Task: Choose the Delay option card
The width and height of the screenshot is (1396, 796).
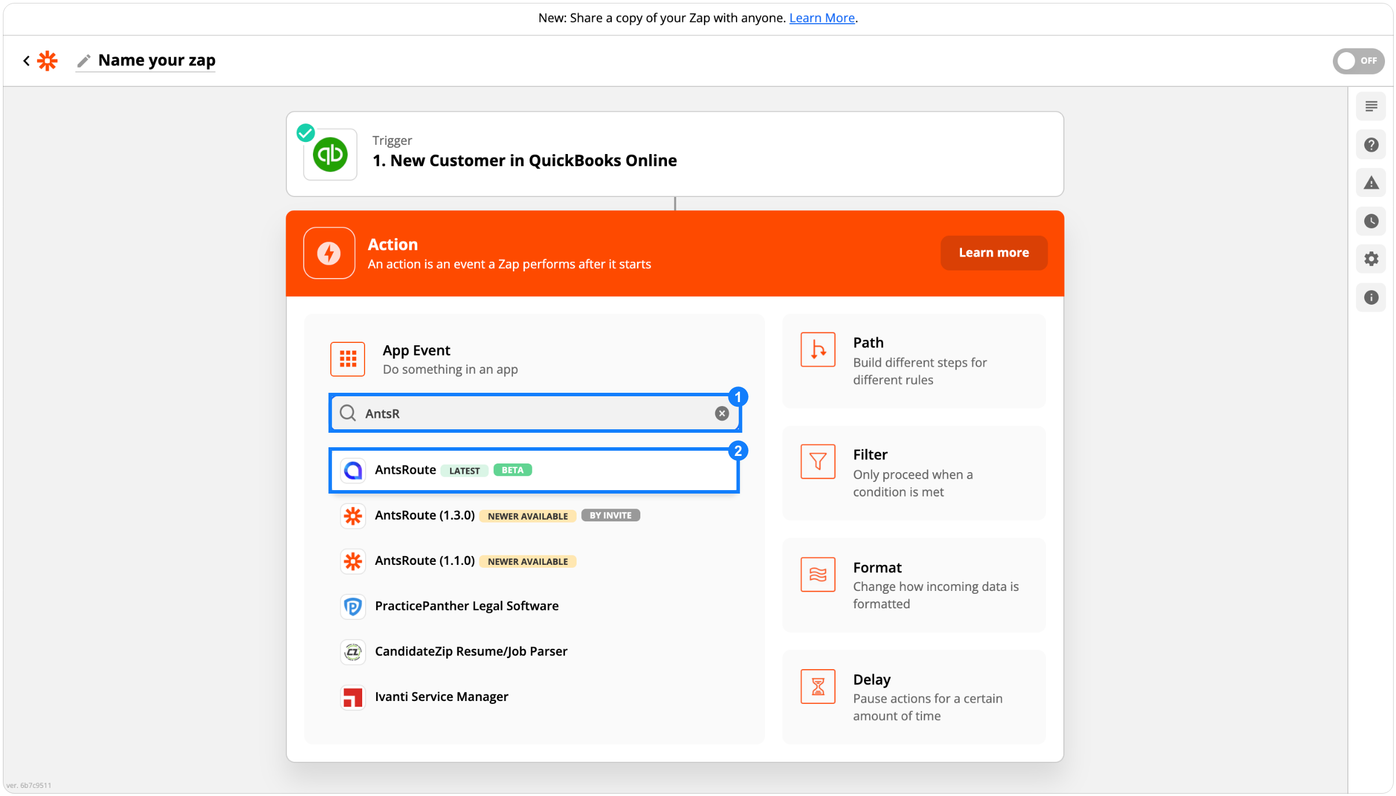Action: pos(914,697)
